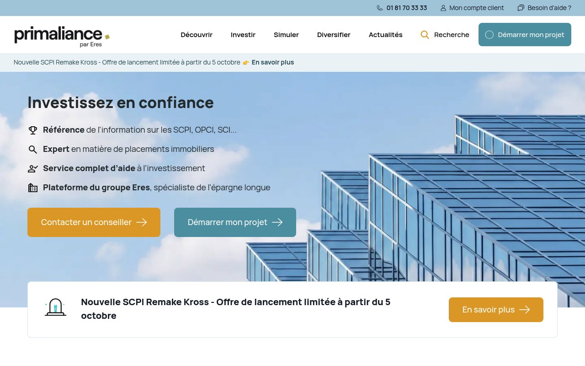Call the 01 81 70 33 33 number link
Image resolution: width=585 pixels, height=366 pixels.
[x=407, y=8]
